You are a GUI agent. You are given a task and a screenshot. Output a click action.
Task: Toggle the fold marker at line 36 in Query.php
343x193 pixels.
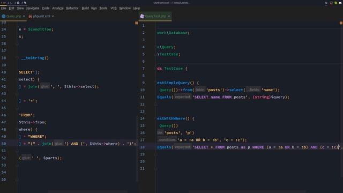coord(17,44)
